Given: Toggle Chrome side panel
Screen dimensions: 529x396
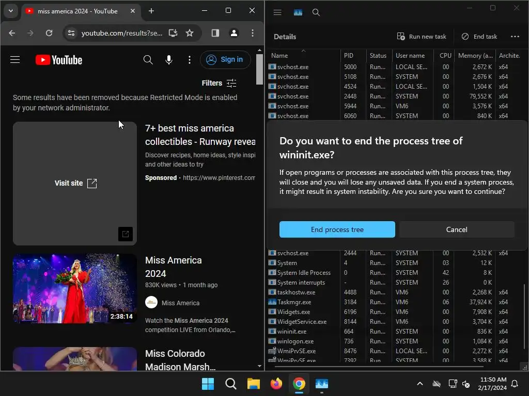Looking at the screenshot, I should (x=215, y=33).
